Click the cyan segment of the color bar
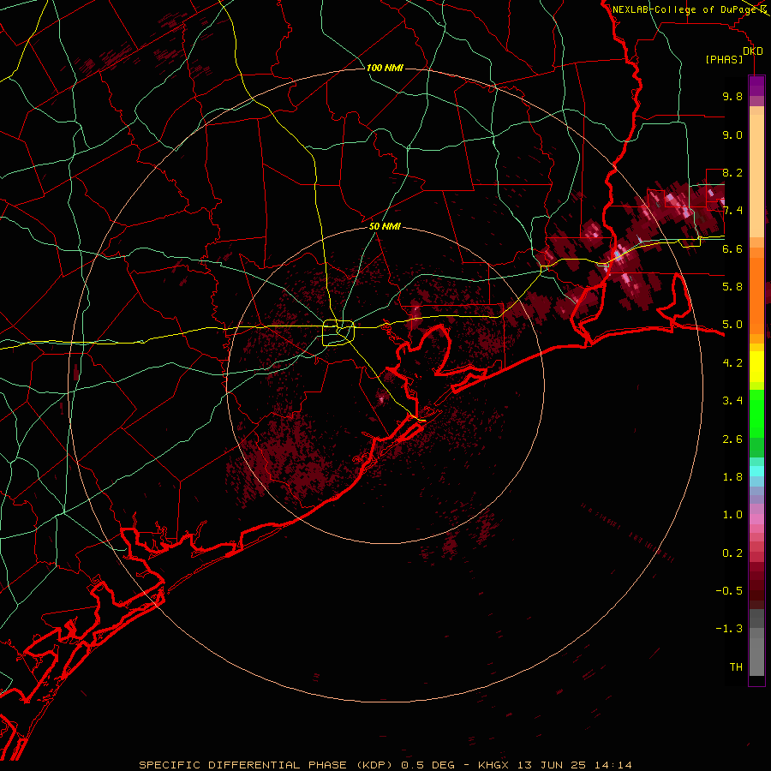771x771 pixels. pyautogui.click(x=756, y=471)
